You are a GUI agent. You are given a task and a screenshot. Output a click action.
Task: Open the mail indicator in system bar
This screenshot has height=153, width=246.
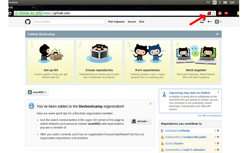click(225, 2)
